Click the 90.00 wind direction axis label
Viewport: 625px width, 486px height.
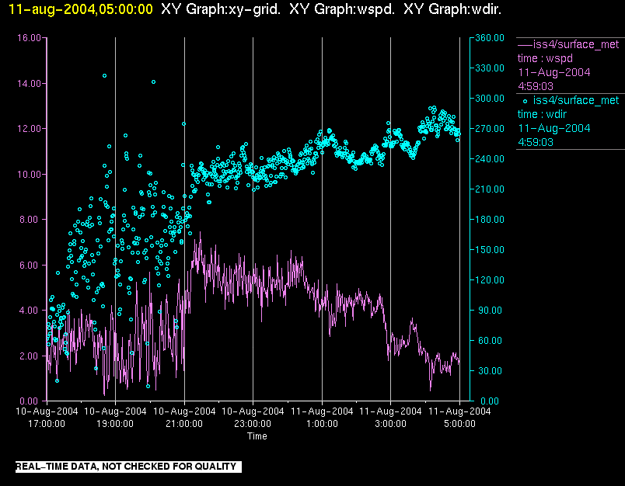(490, 310)
